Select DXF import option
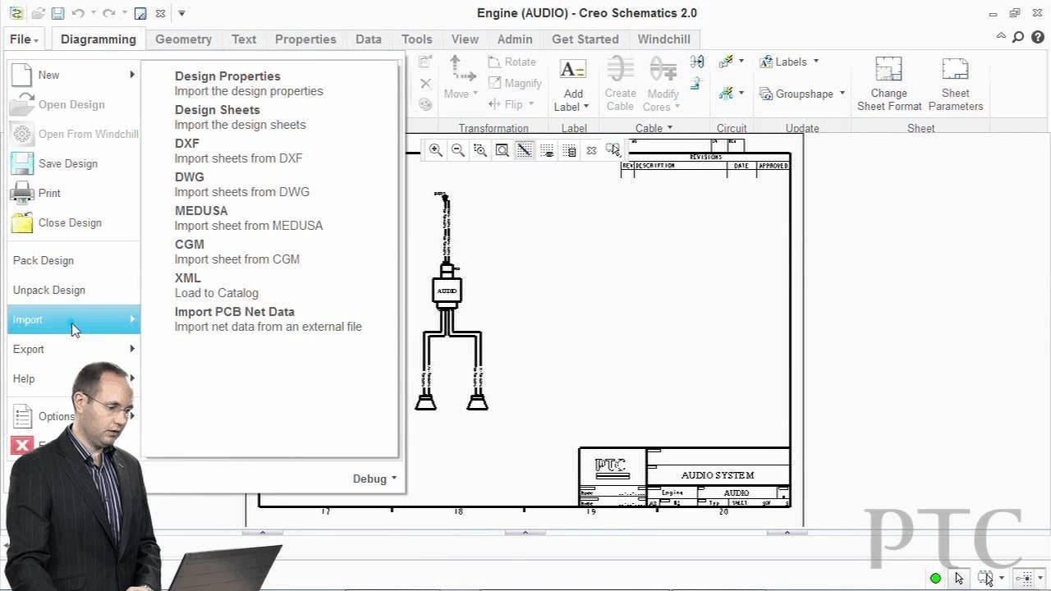Image resolution: width=1051 pixels, height=591 pixels. tap(238, 150)
